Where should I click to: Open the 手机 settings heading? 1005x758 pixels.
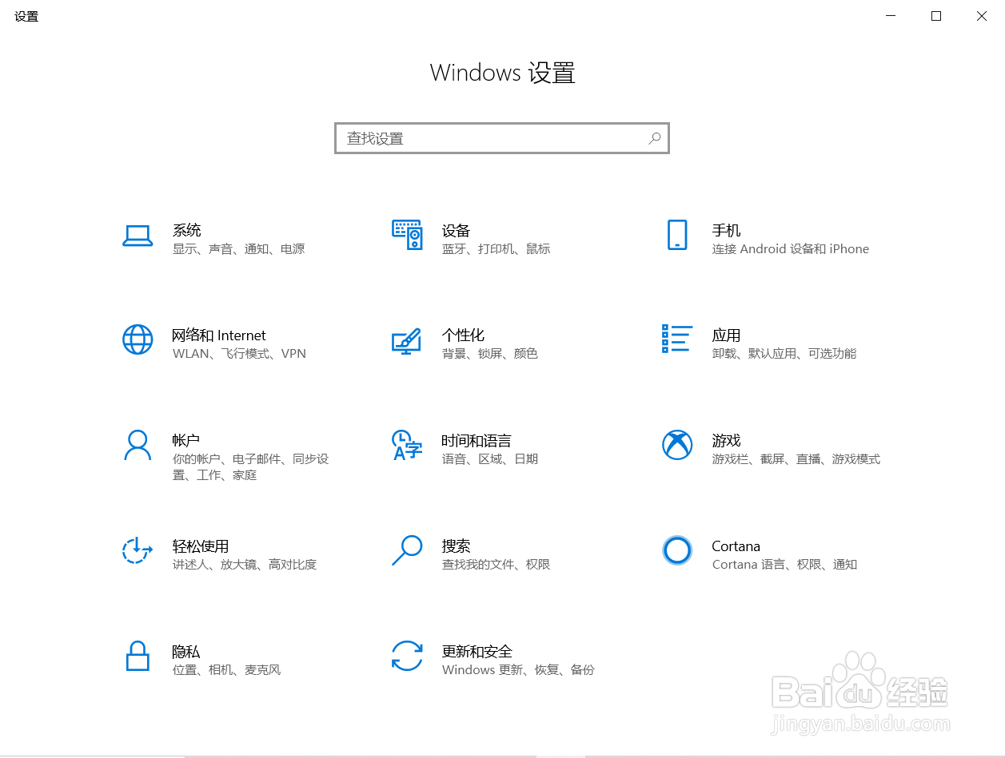point(726,230)
